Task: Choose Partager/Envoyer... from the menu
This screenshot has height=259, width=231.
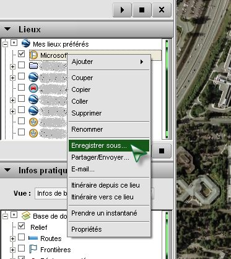Action: 109,157
